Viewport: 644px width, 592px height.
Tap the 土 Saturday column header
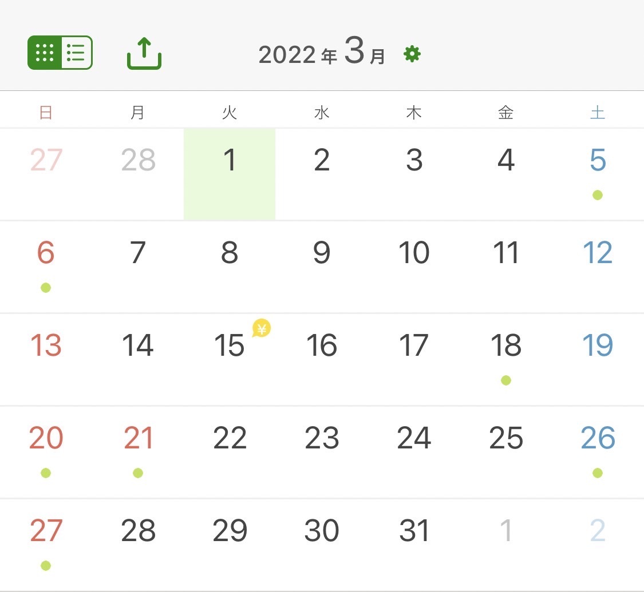(x=598, y=113)
